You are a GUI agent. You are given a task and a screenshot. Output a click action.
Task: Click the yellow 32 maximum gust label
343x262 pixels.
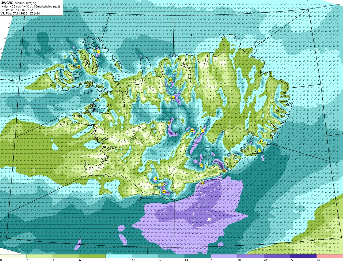pyautogui.click(x=173, y=98)
